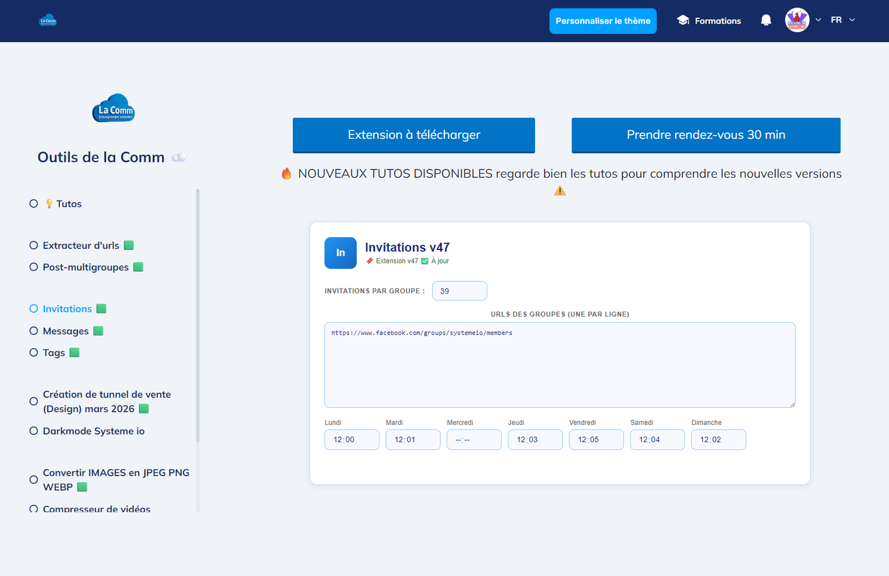This screenshot has width=889, height=576.
Task: Click the Invitations par groupe number field
Action: [x=459, y=291]
